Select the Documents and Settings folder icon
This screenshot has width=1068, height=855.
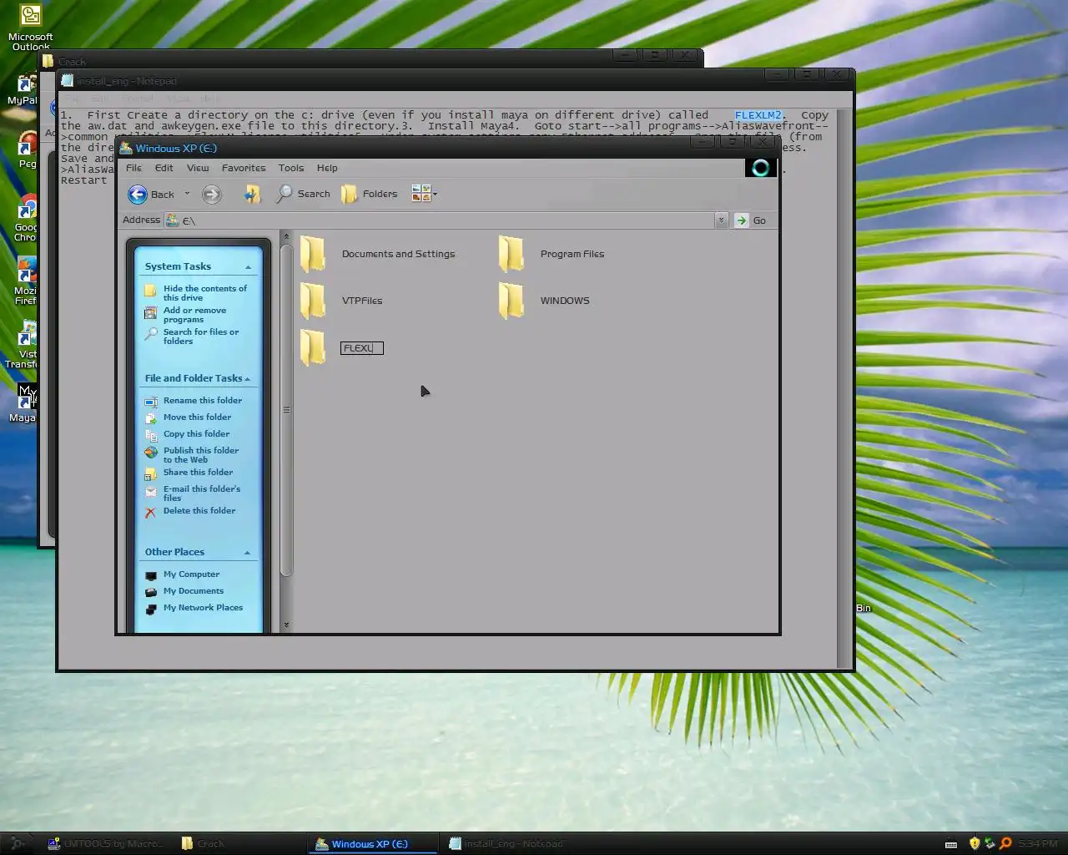click(x=313, y=254)
